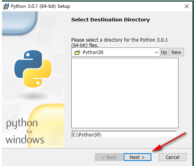The height and width of the screenshot is (166, 194).
Task: Click the 'Please select a directory' instruction text
Action: [x=119, y=42]
